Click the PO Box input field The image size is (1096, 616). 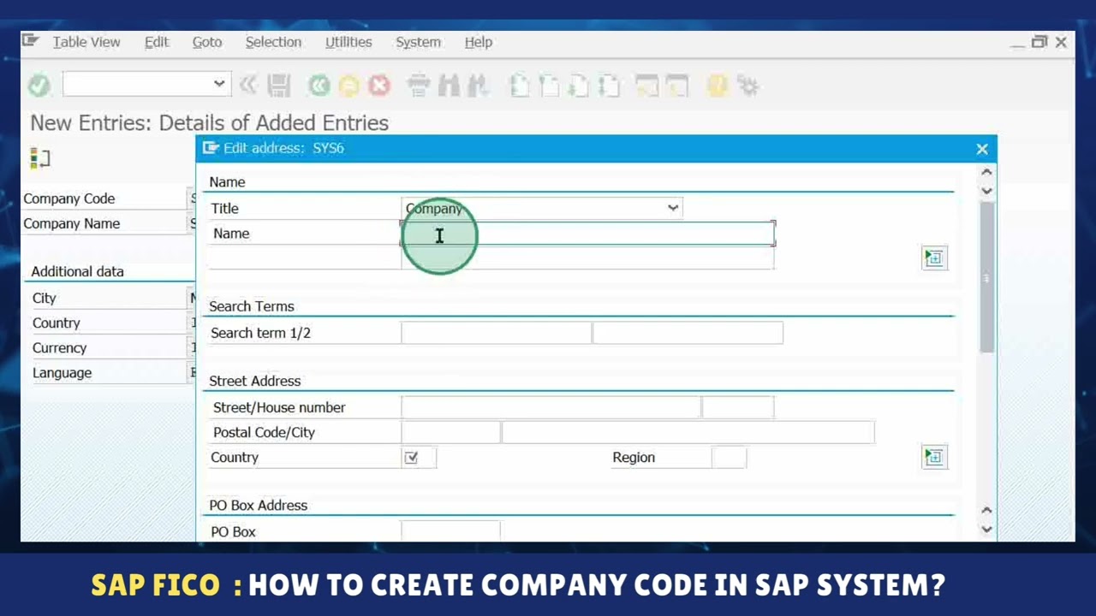click(x=450, y=531)
